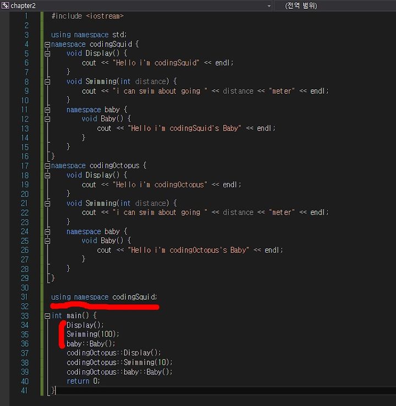Screen dimensions: 396x406
Task: Collapse the main function block
Action: 47,316
